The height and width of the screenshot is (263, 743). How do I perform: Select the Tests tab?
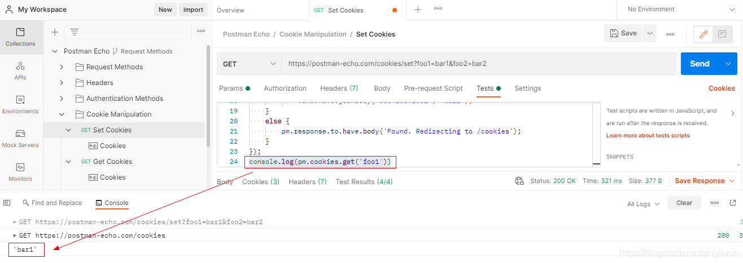tap(489, 88)
